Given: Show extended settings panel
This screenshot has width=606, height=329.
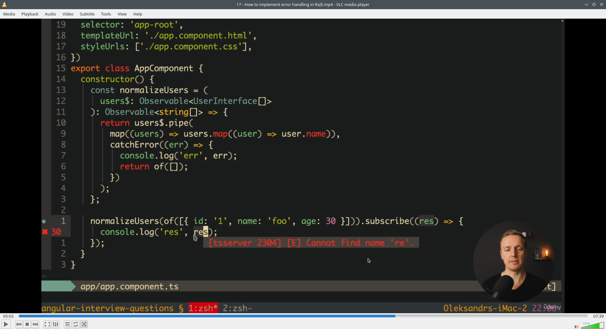Looking at the screenshot, I should (56, 324).
